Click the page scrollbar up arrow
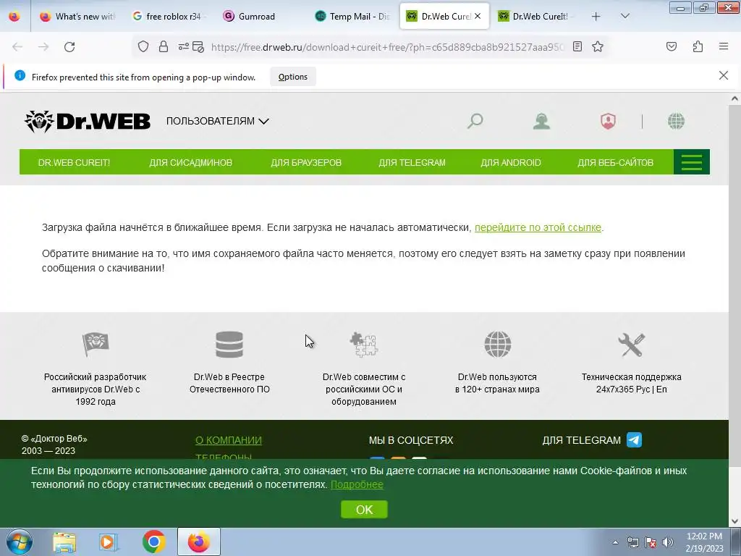741x556 pixels. tap(734, 98)
